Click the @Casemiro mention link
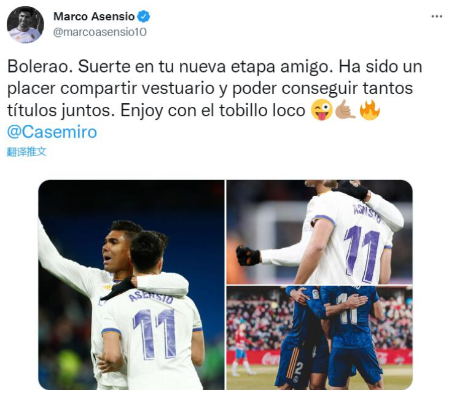Image resolution: width=449 pixels, height=400 pixels. 52,132
